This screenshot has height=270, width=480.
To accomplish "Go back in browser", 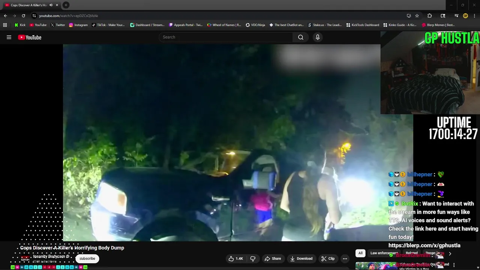I will [5, 16].
